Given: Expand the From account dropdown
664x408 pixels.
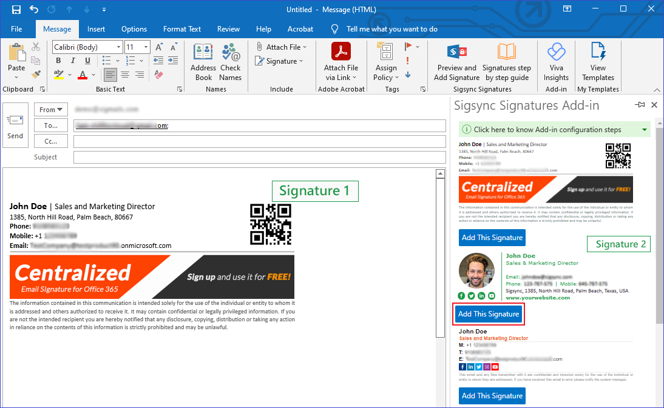Looking at the screenshot, I should (x=51, y=110).
